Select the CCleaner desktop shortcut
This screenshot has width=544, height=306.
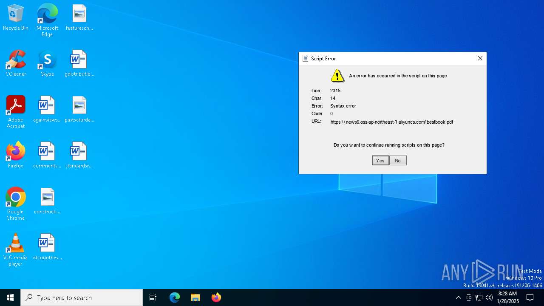16,63
